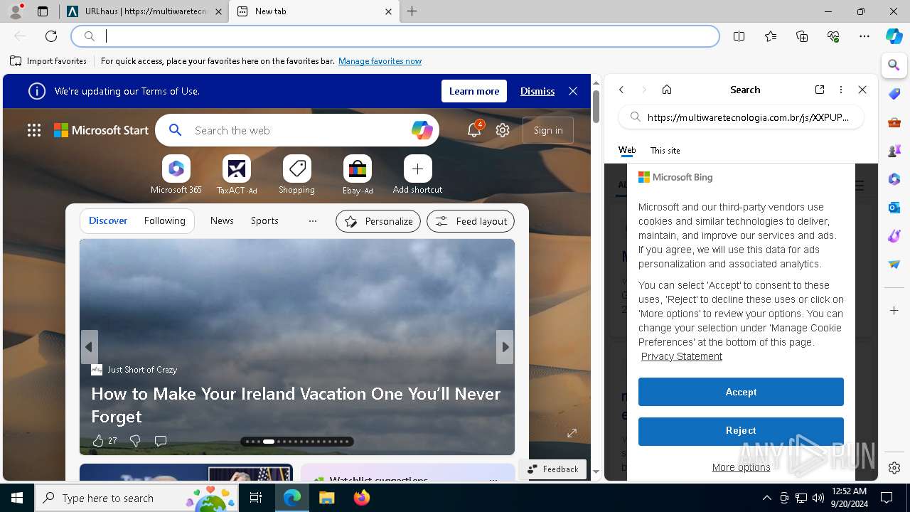Open link in new tab from Search pane
Screen dimensions: 910x512
tap(820, 90)
